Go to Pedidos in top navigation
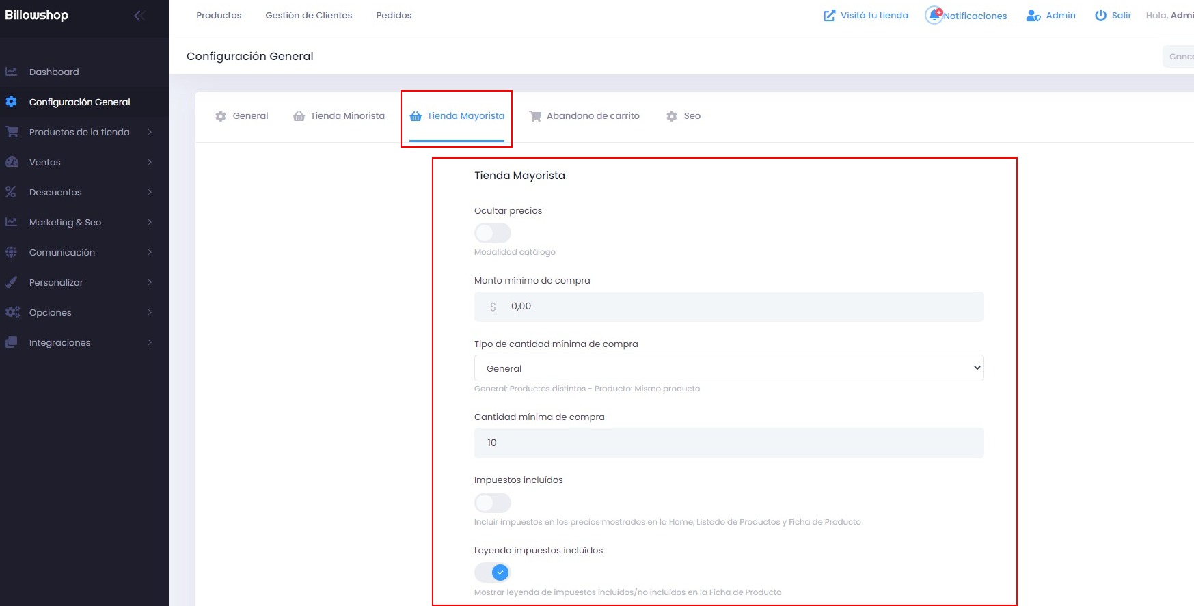Image resolution: width=1194 pixels, height=606 pixels. (394, 15)
